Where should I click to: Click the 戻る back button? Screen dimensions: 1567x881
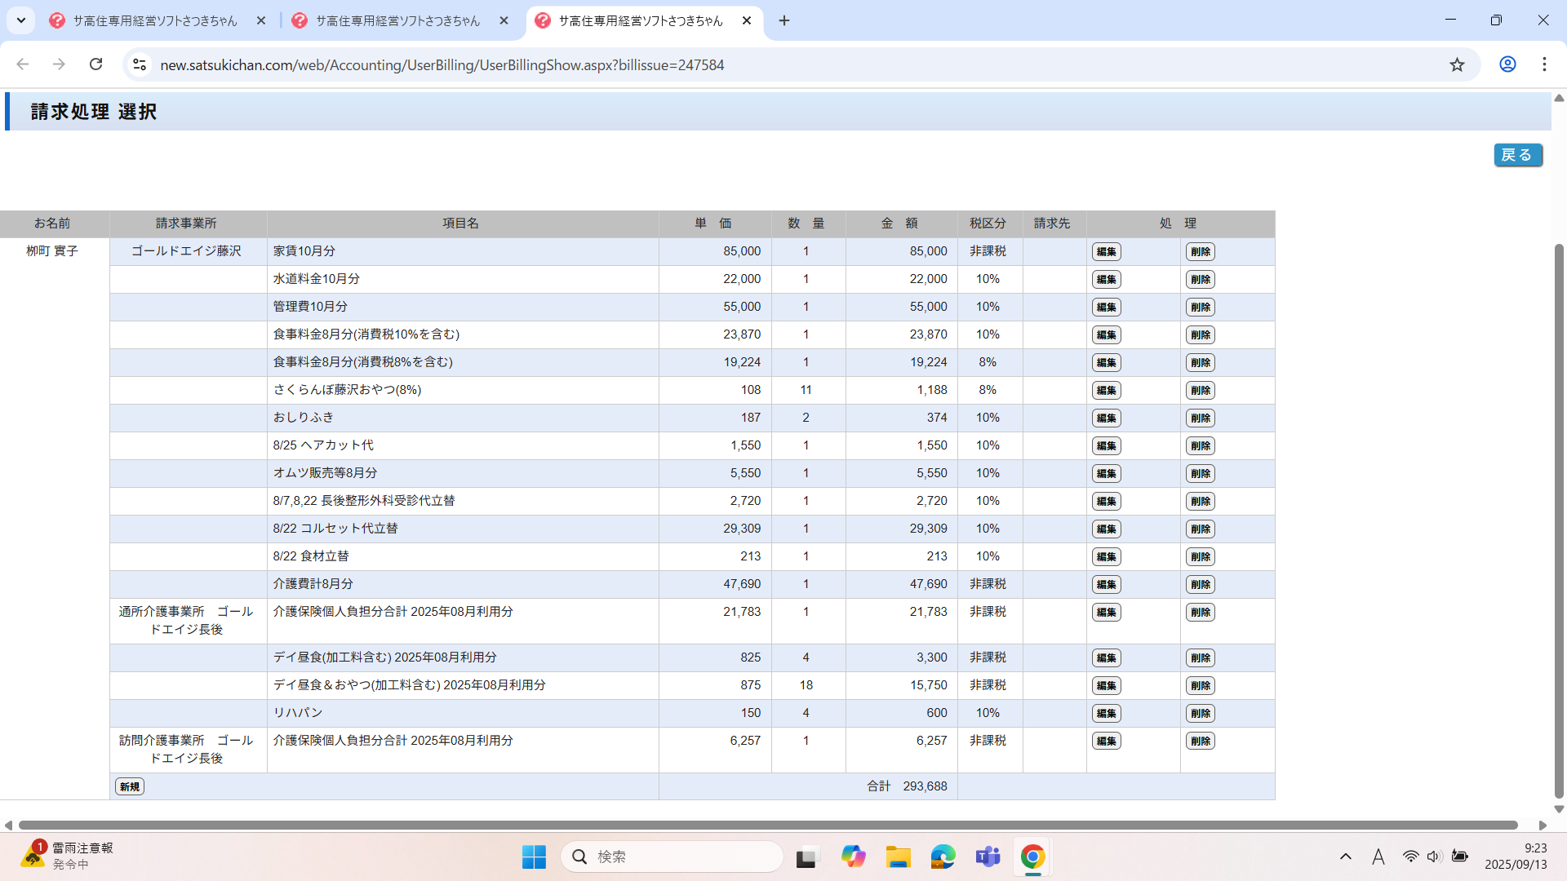coord(1517,155)
